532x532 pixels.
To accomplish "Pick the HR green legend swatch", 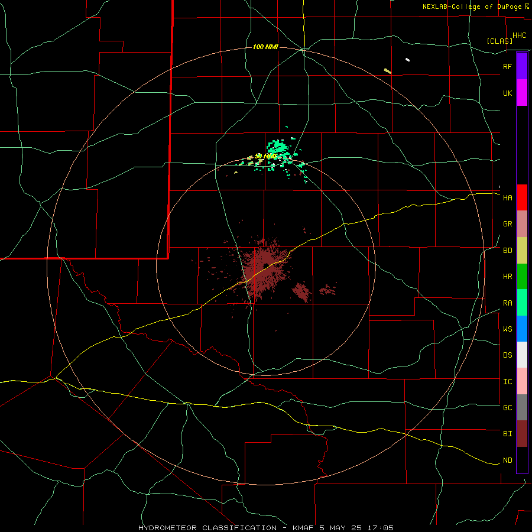I will [522, 277].
